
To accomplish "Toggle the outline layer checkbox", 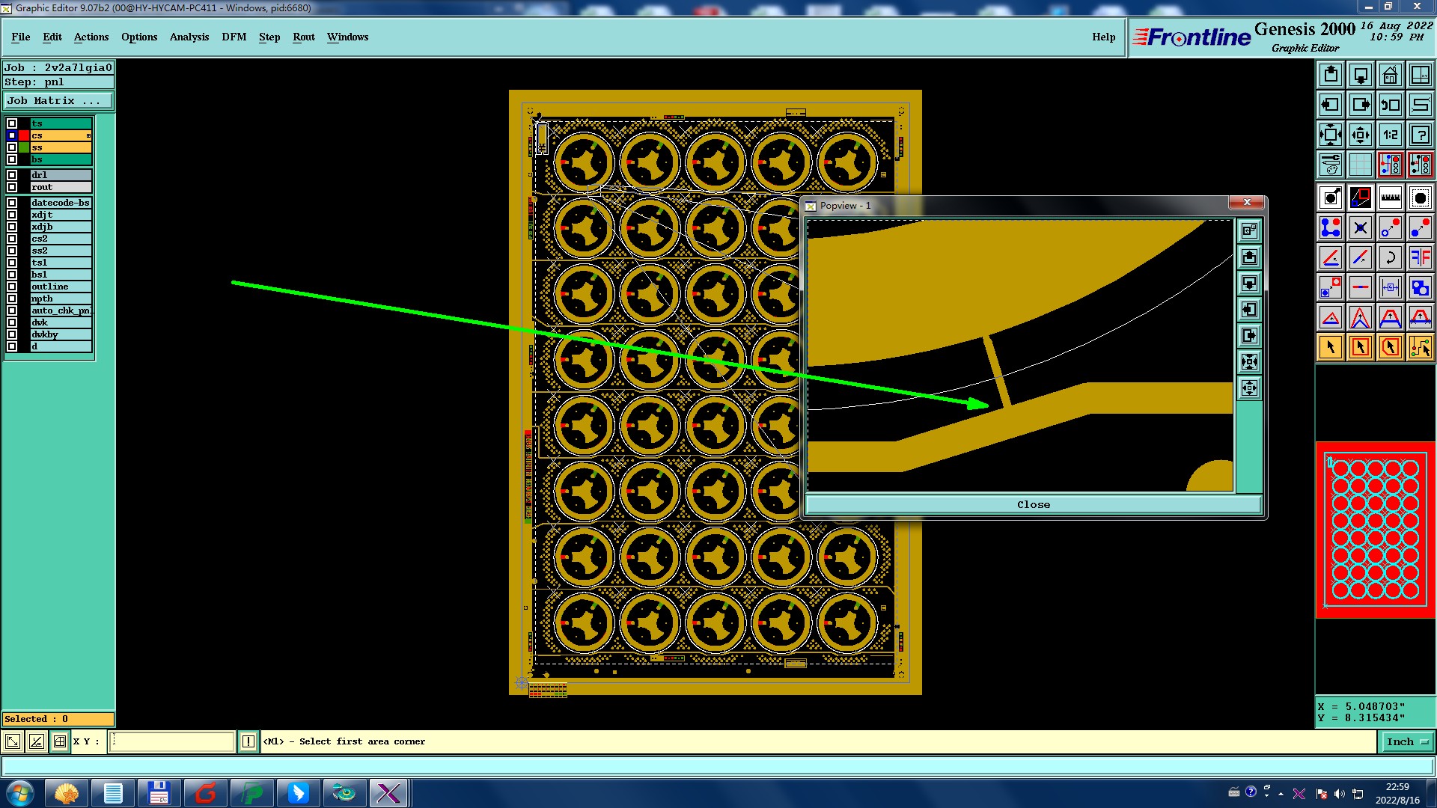I will click(x=12, y=287).
